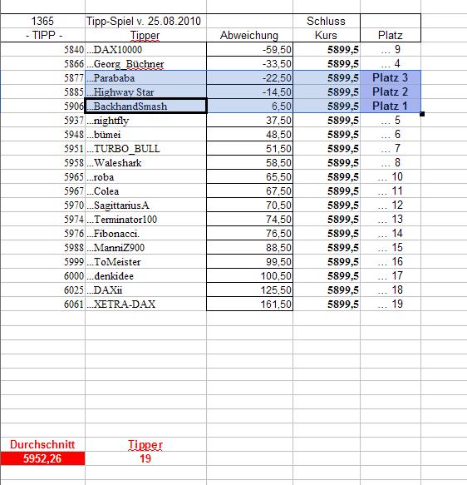
Task: Select the Platz column header cell
Action: 391,35
